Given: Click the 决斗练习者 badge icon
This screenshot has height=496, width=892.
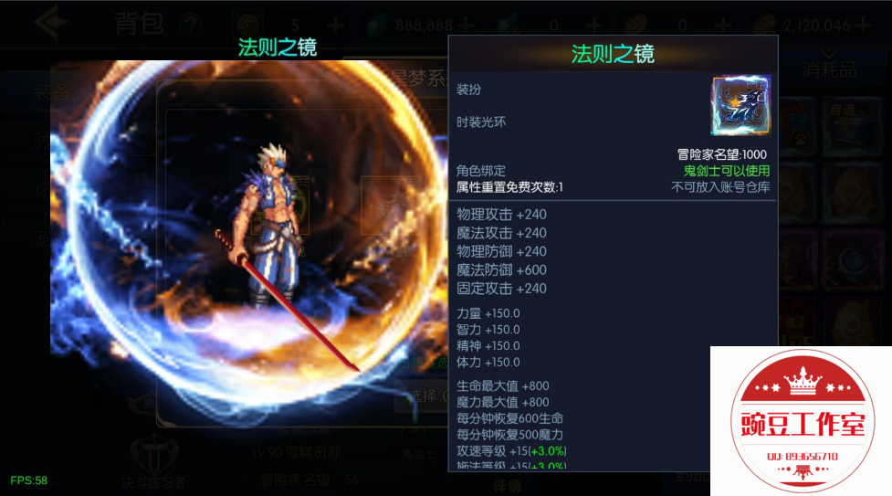Looking at the screenshot, I should click(153, 453).
